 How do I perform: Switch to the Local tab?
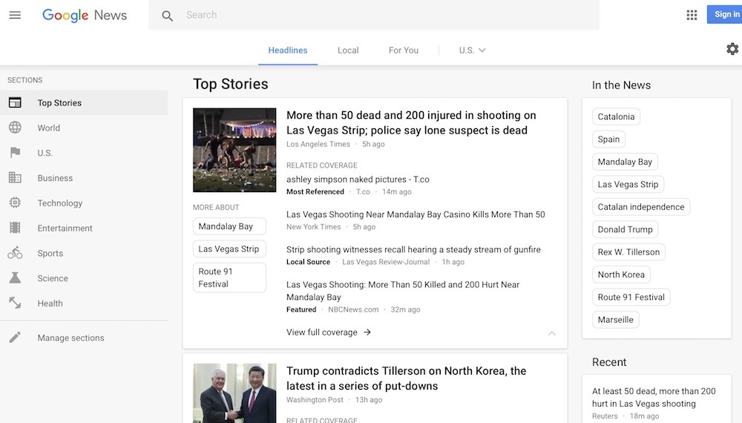click(x=348, y=50)
